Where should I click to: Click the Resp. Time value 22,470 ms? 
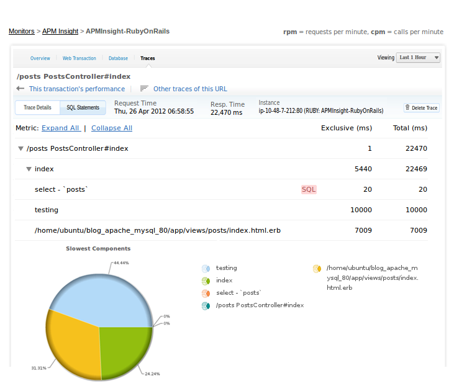pyautogui.click(x=227, y=112)
